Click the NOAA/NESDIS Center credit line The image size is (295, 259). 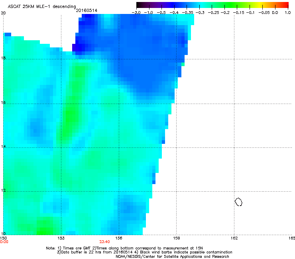coord(172,257)
